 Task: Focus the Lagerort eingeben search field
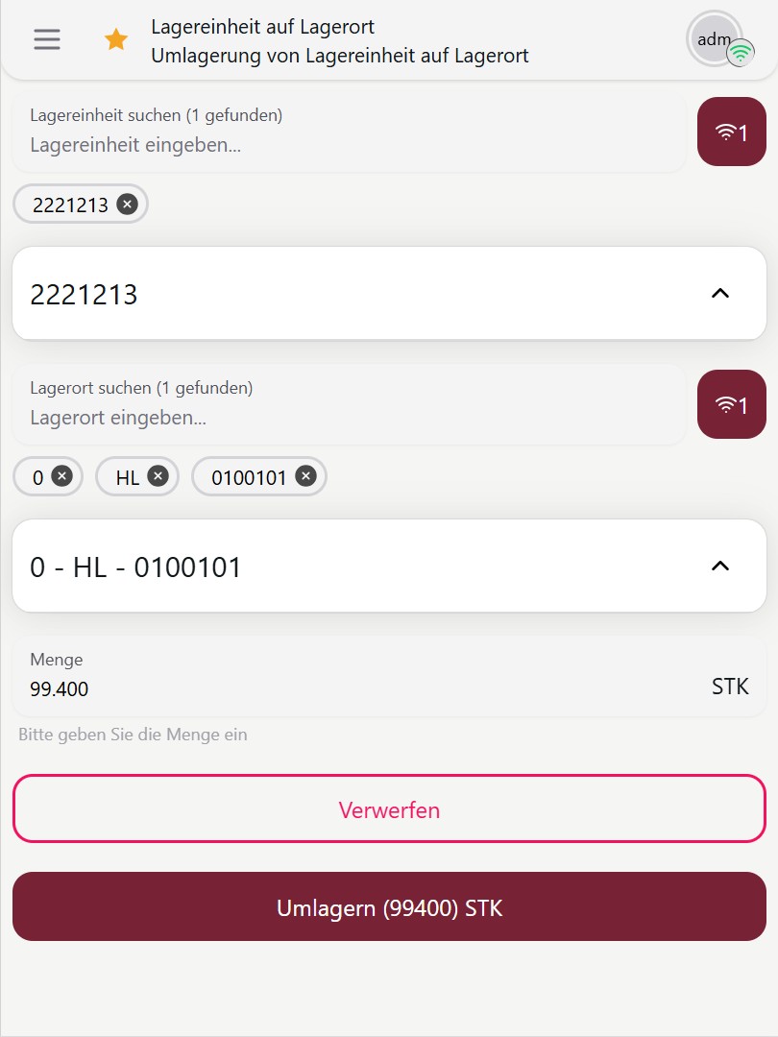(346, 418)
